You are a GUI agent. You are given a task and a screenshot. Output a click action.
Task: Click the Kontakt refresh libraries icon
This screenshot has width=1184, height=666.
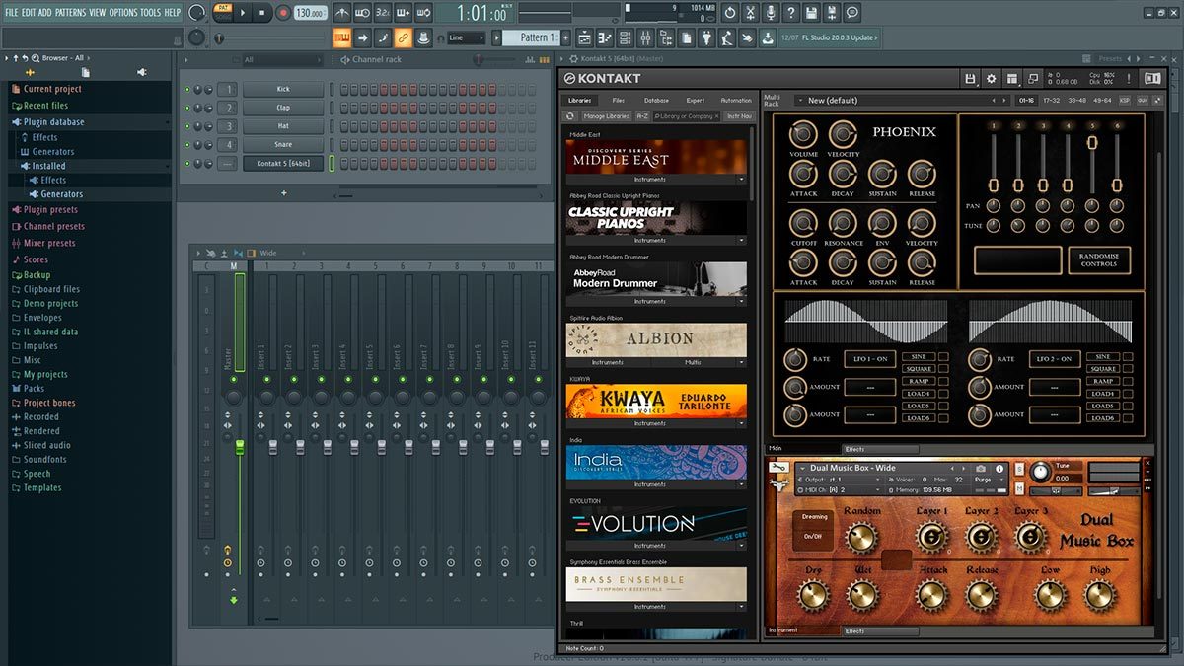(x=570, y=116)
